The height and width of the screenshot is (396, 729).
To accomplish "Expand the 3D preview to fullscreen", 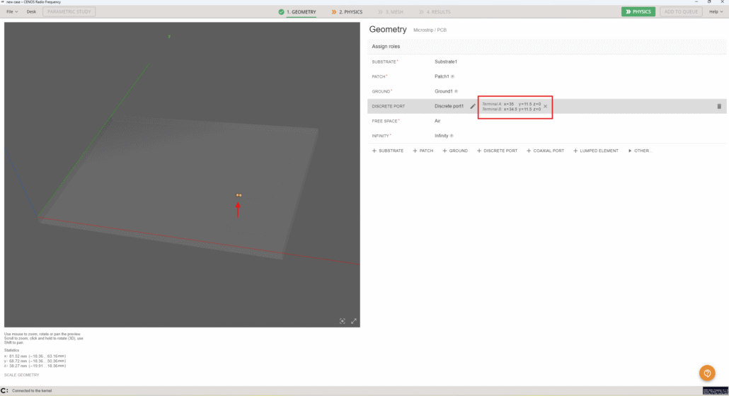I will [x=354, y=321].
